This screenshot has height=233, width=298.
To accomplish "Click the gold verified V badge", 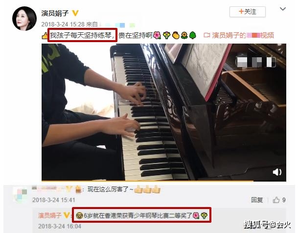I will (75, 13).
